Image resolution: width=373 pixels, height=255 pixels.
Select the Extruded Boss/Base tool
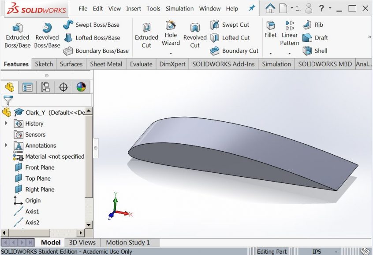(x=17, y=33)
